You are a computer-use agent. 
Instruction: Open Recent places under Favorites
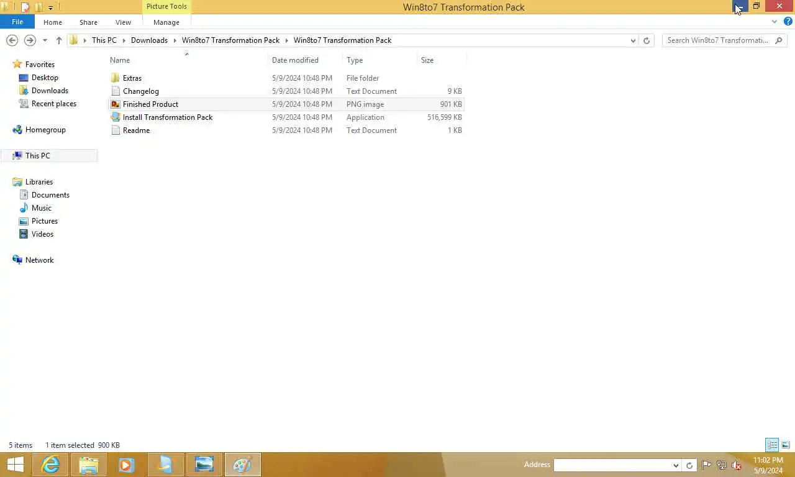[x=54, y=104]
